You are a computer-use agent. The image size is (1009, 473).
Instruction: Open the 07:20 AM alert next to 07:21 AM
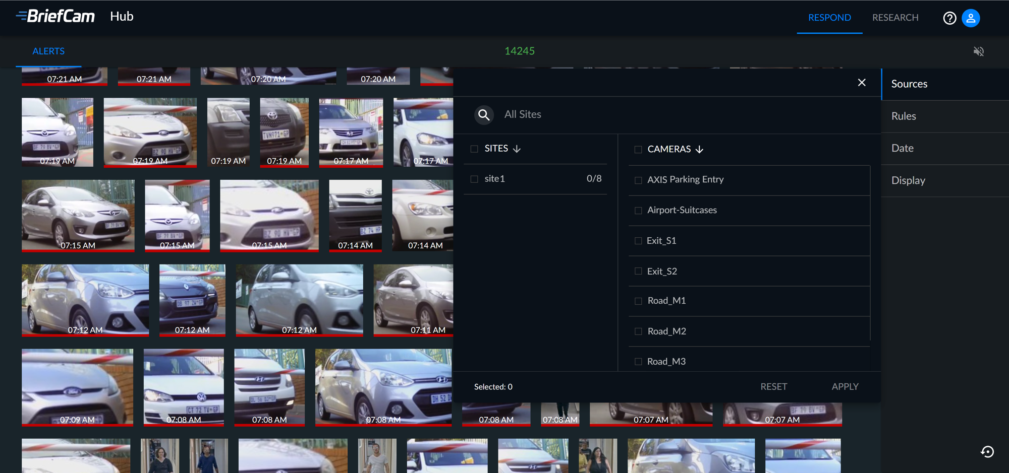point(268,76)
